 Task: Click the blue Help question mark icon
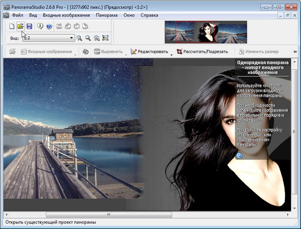pos(49,26)
